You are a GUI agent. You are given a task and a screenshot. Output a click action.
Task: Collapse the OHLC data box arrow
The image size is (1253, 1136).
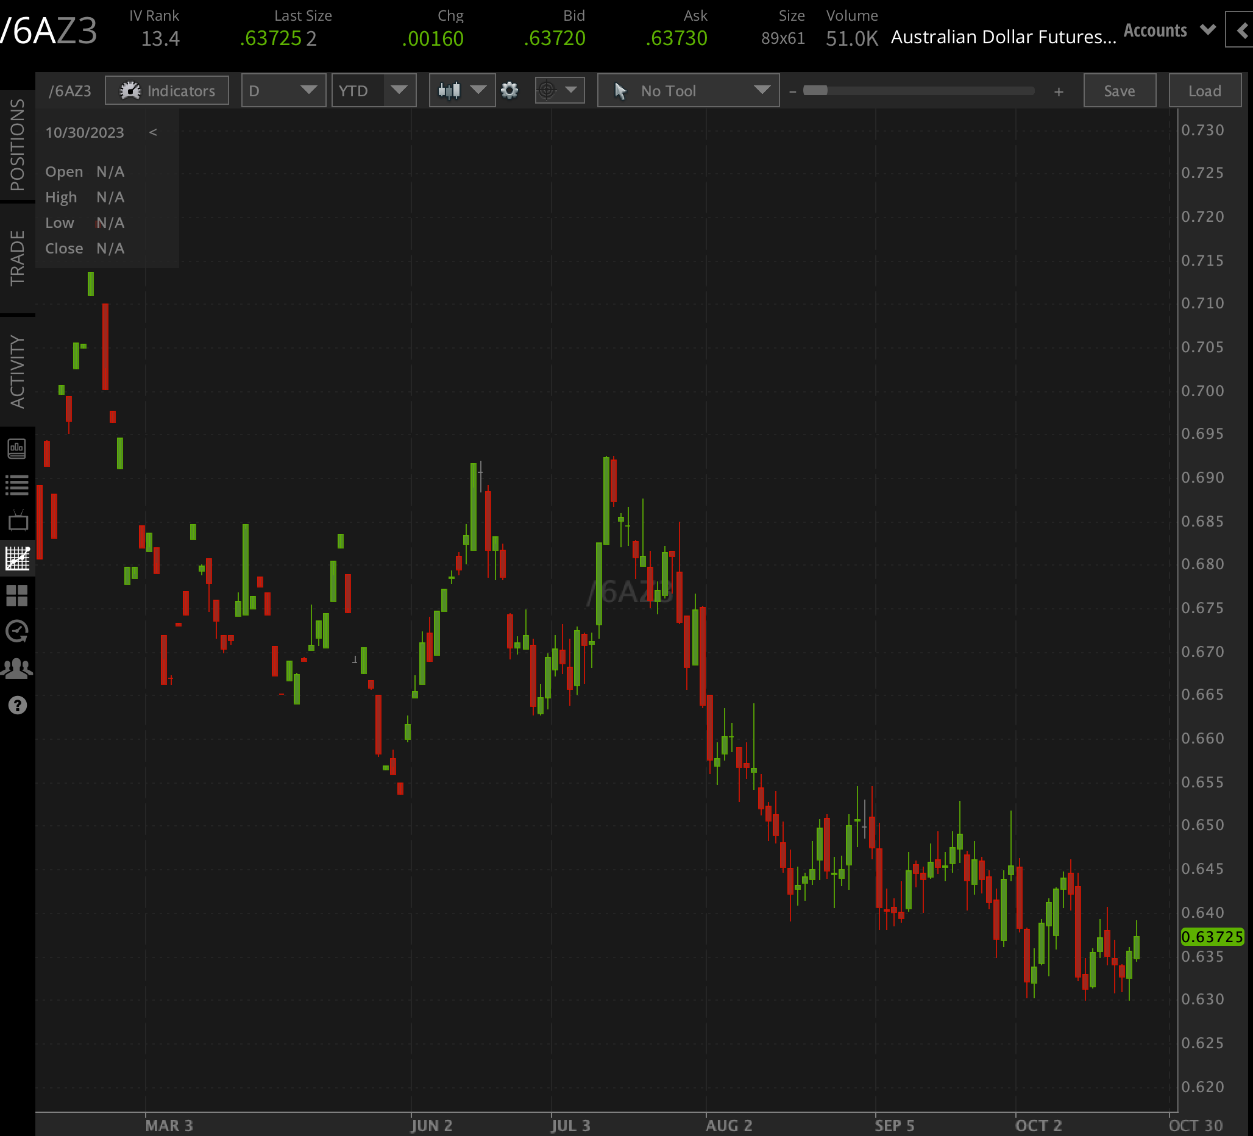[x=153, y=132]
